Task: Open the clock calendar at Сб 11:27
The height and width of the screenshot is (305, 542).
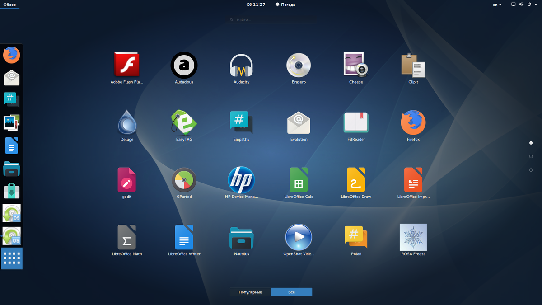Action: pos(256,5)
